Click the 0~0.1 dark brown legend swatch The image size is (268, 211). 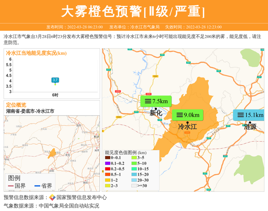(x=108, y=158)
